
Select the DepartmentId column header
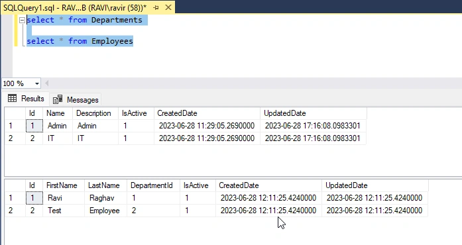(x=154, y=185)
